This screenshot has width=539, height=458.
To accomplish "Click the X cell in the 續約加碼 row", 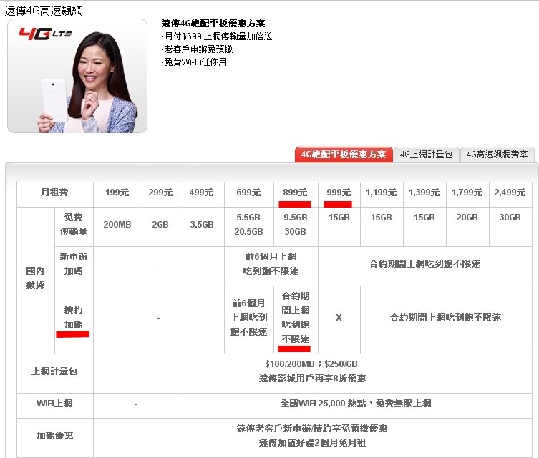I will click(x=339, y=318).
